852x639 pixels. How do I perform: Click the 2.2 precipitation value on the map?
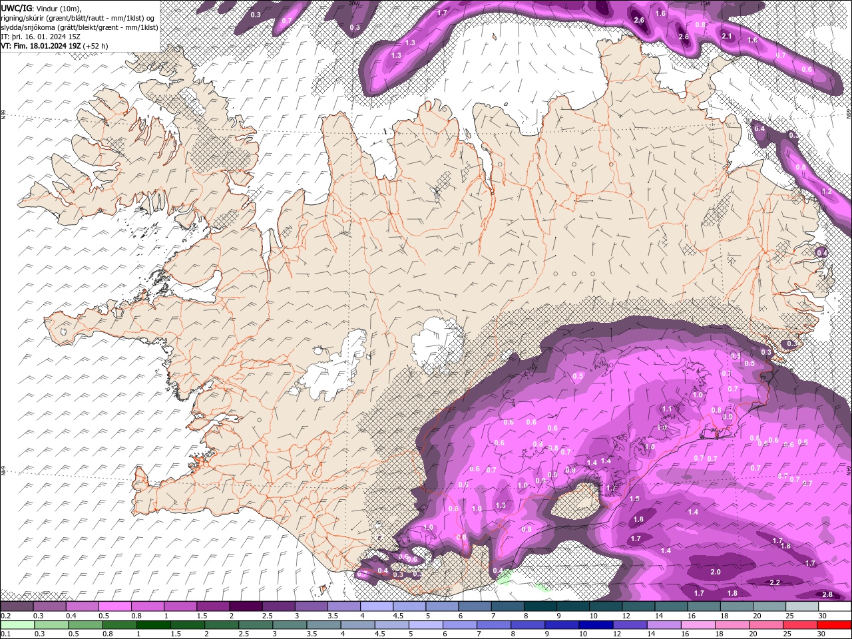point(775,582)
